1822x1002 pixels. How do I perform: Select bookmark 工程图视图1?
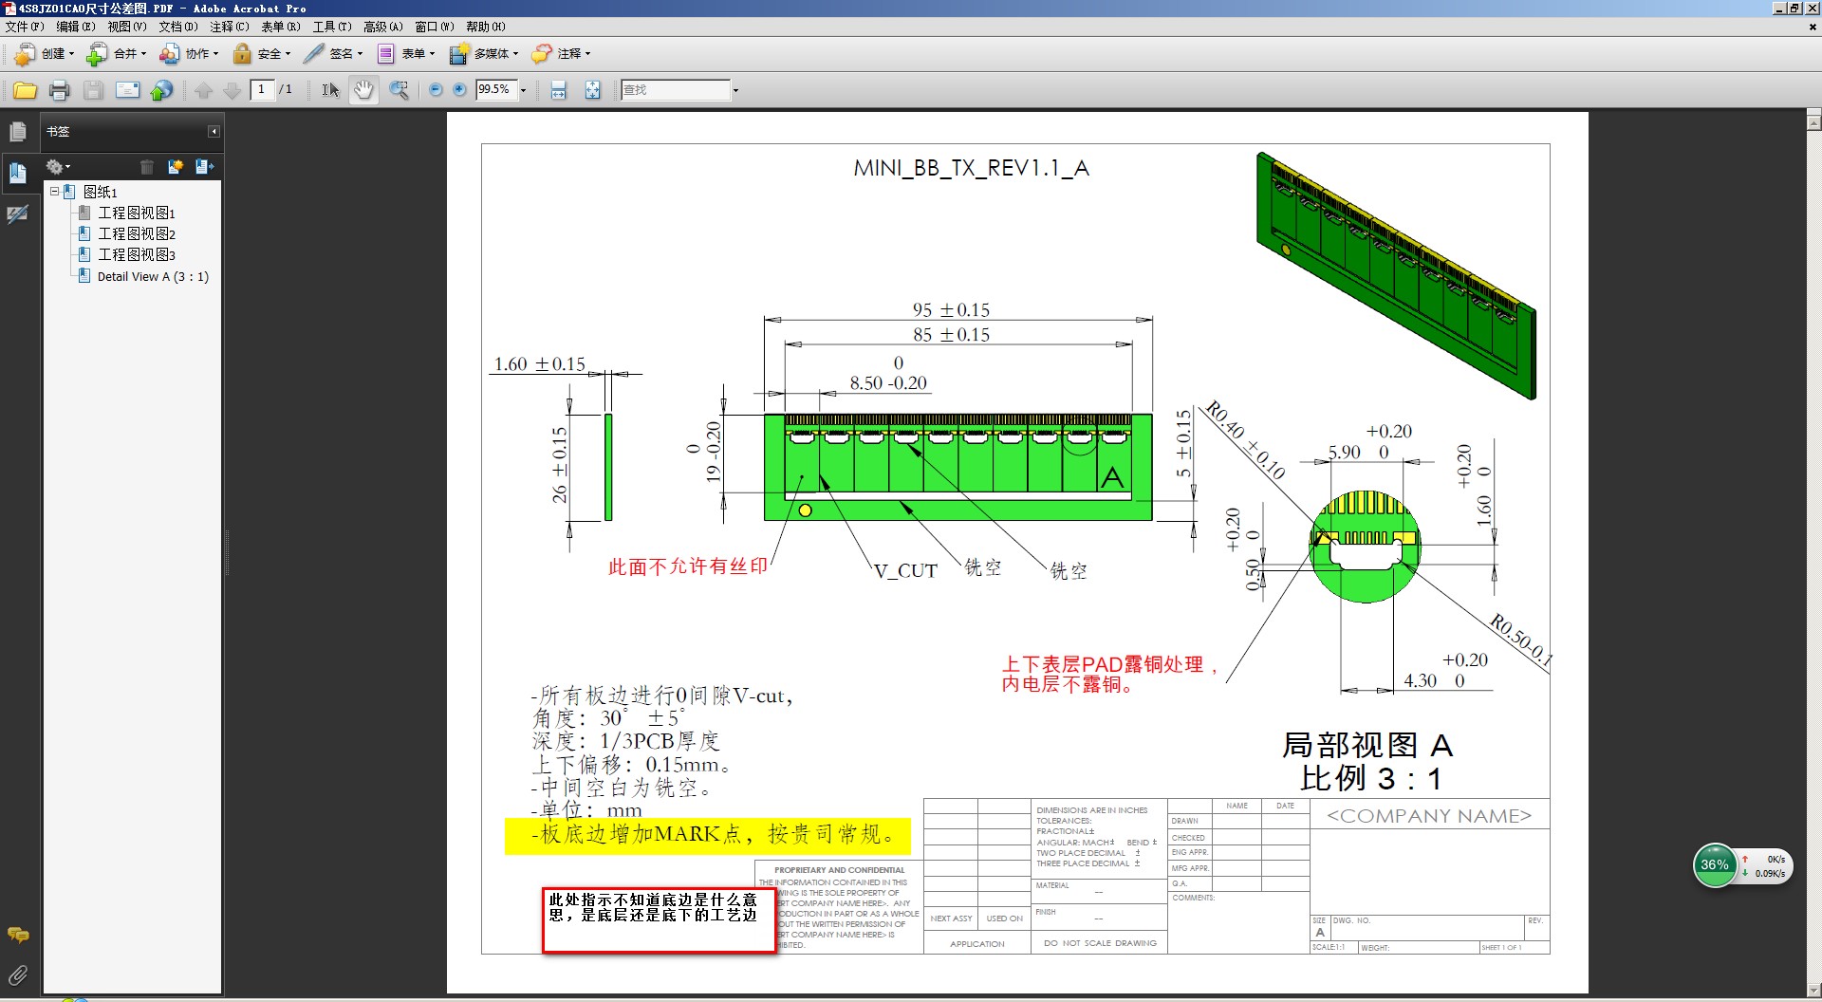[x=137, y=213]
